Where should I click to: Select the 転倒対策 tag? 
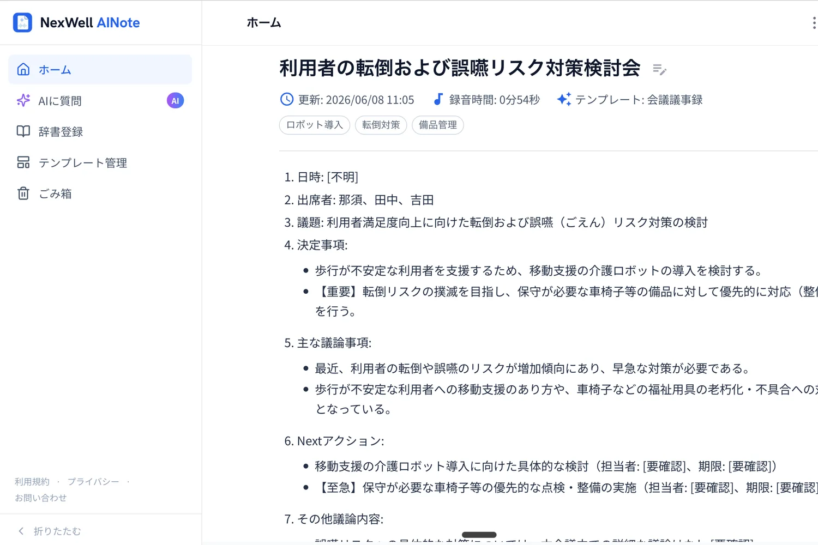[381, 125]
